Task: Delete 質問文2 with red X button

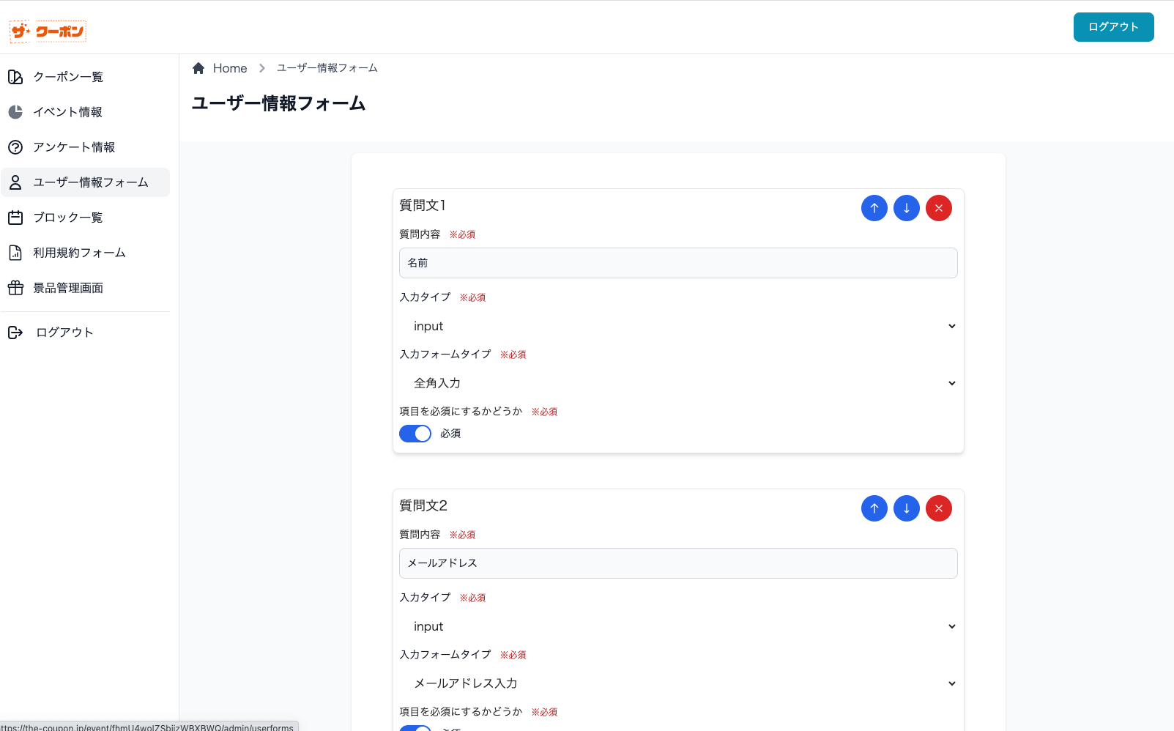Action: point(939,508)
